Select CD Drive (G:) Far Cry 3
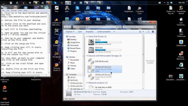The height and width of the screenshot is (106, 188). point(105,77)
